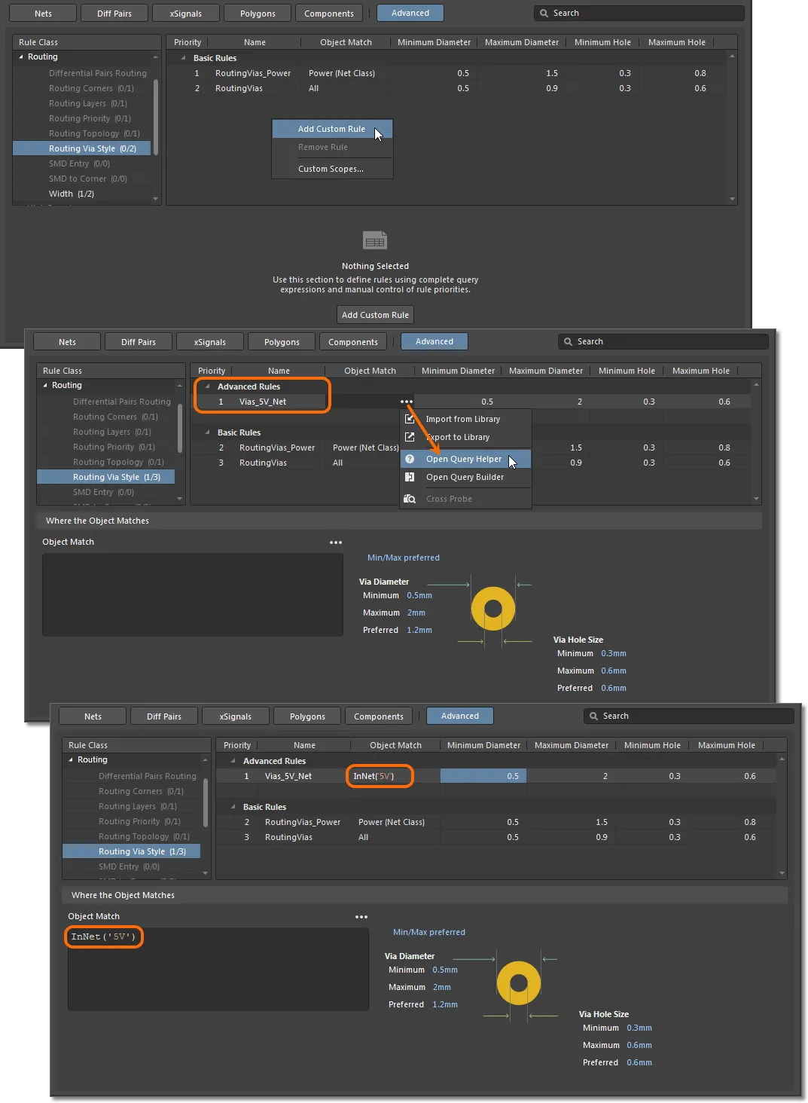Click the search magnifier icon in top window
808x1103 pixels.
pos(544,14)
